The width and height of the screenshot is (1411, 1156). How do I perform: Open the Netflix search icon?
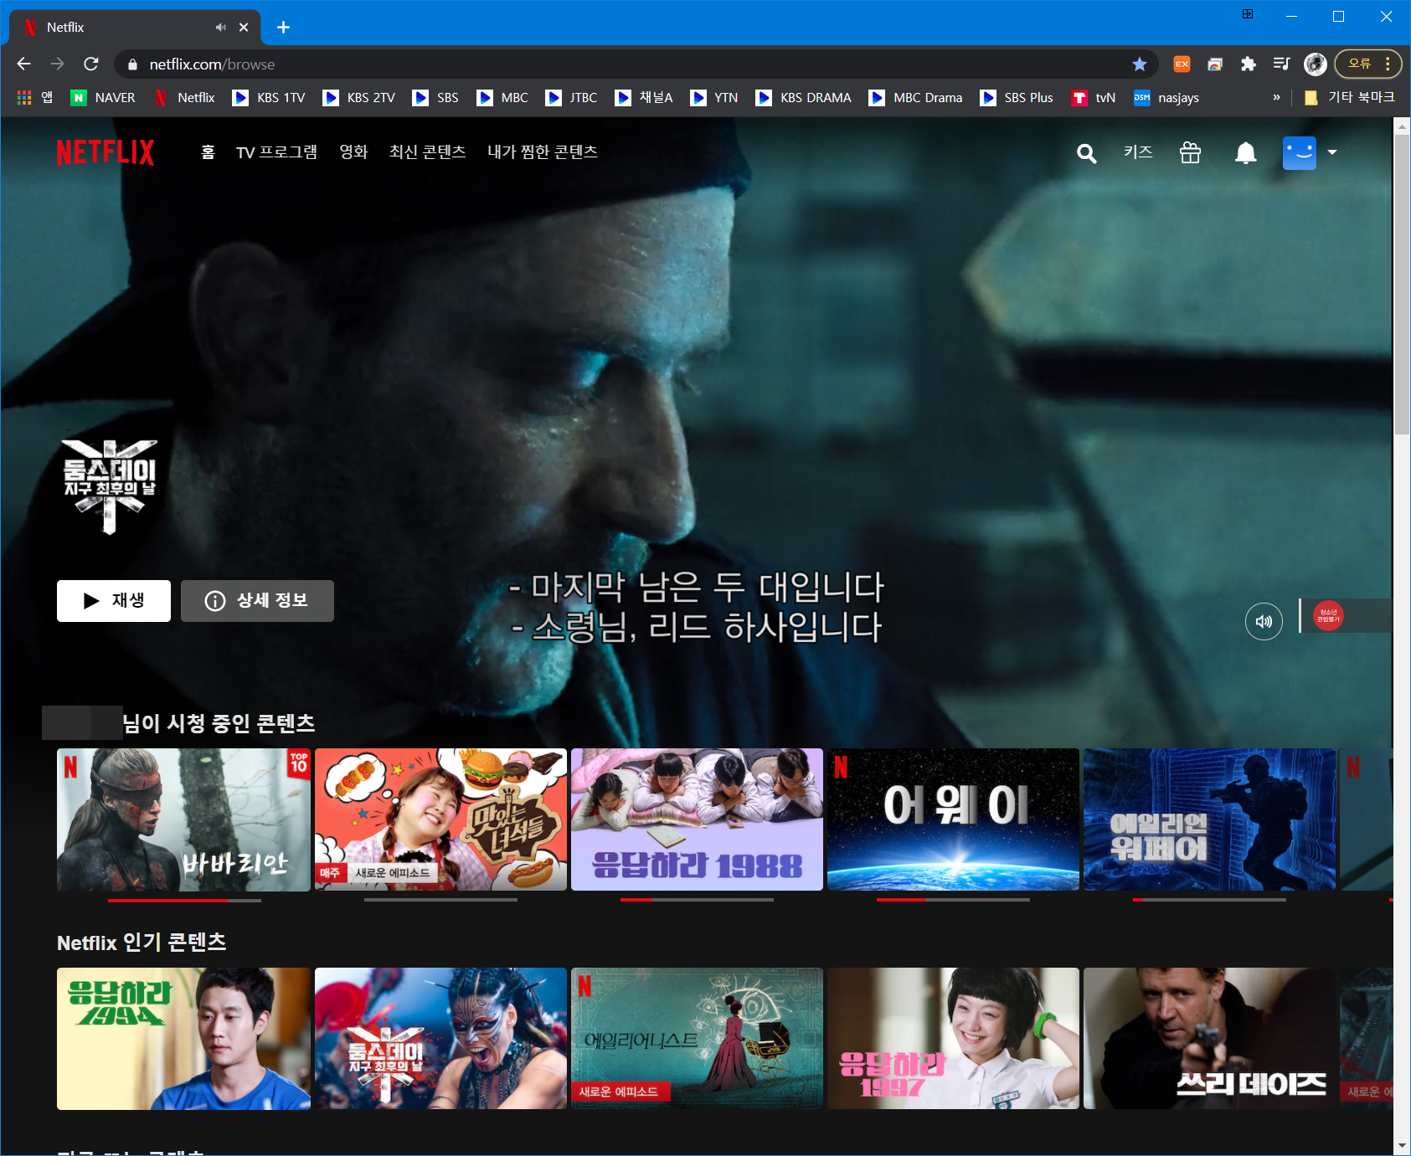pyautogui.click(x=1086, y=153)
